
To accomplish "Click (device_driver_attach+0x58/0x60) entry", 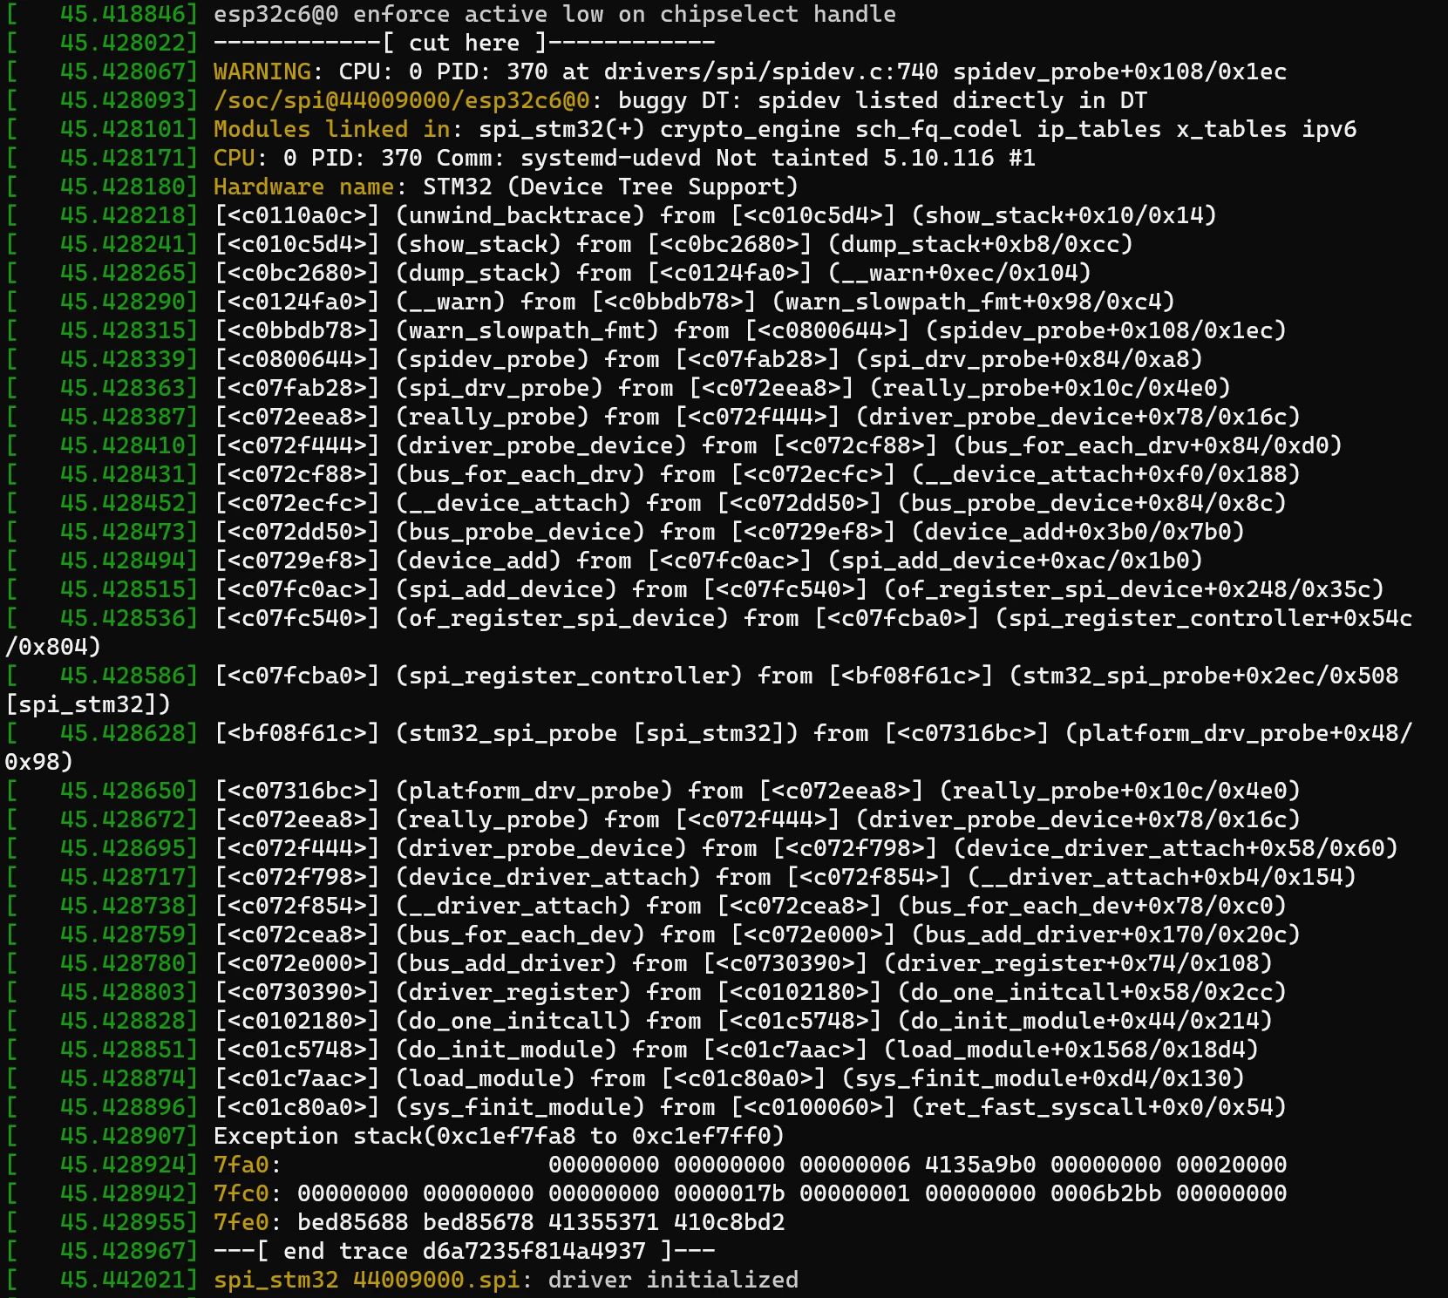I will coord(1176,848).
